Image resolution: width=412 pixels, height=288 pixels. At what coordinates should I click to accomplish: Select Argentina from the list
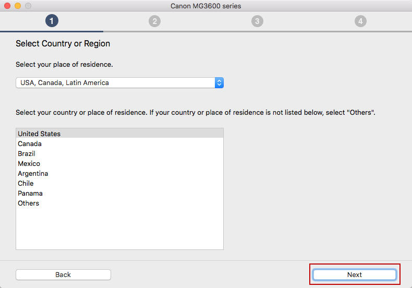click(33, 173)
